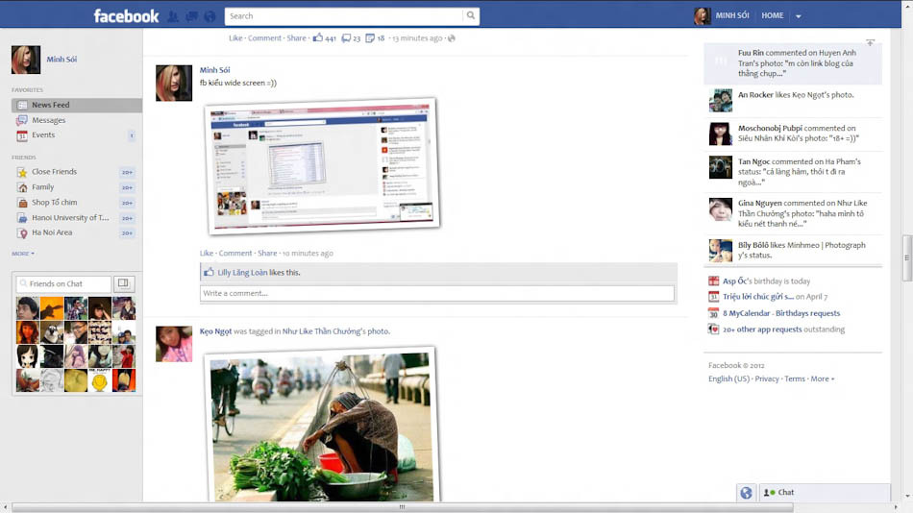The image size is (913, 513).
Task: Click the horizontal scrollbar at bottom
Action: coord(402,508)
